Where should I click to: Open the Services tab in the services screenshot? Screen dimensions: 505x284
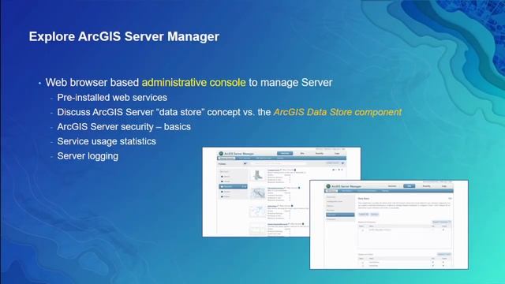pos(285,153)
